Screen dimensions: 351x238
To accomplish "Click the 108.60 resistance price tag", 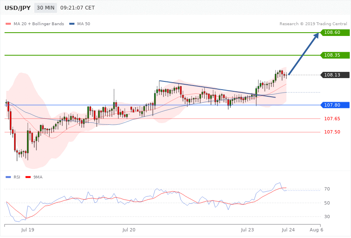I will click(335, 33).
